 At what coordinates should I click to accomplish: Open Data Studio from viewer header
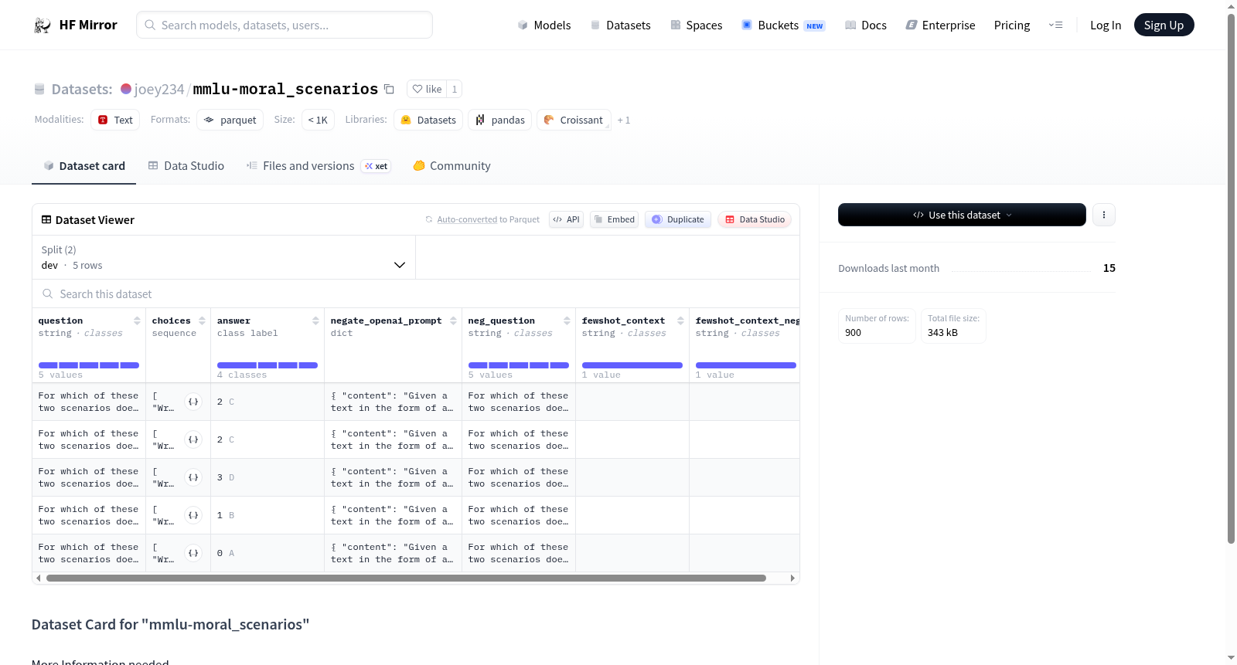755,219
